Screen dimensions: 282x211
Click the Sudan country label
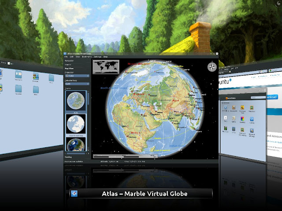(140, 126)
